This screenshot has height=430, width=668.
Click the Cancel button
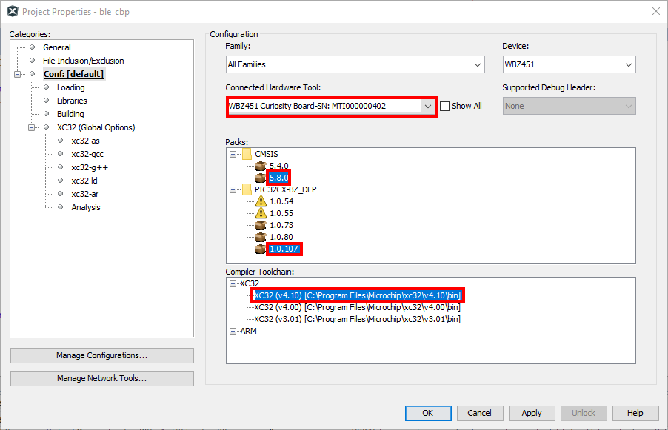480,413
